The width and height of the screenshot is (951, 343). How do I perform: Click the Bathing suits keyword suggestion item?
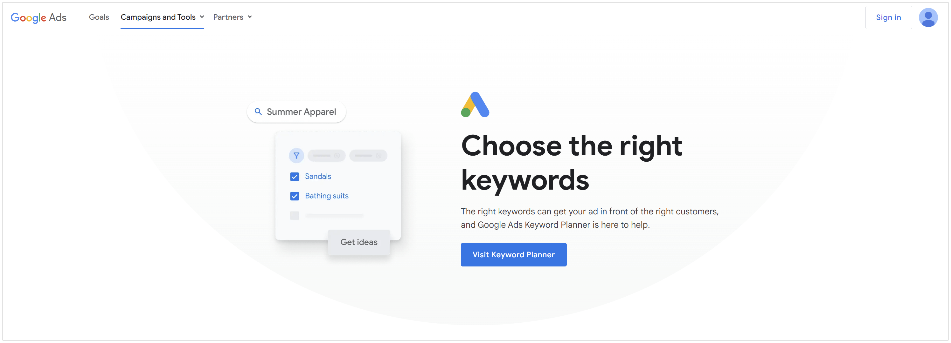pos(327,196)
